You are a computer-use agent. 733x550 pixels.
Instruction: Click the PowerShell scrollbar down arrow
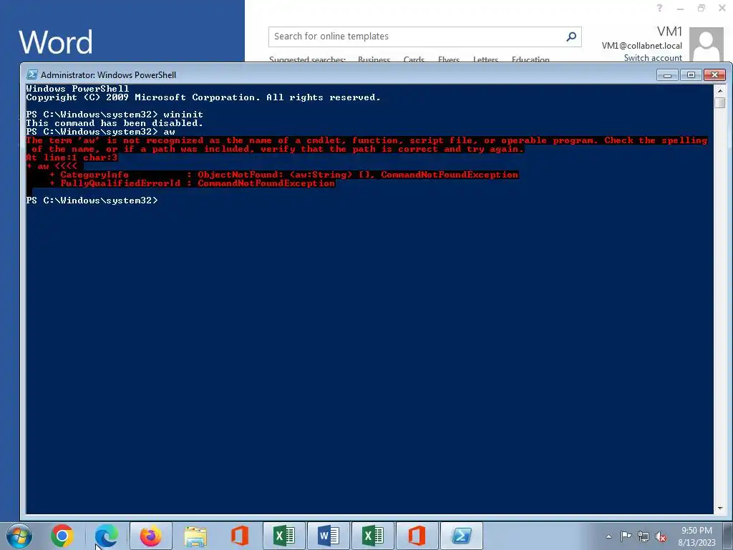point(720,508)
